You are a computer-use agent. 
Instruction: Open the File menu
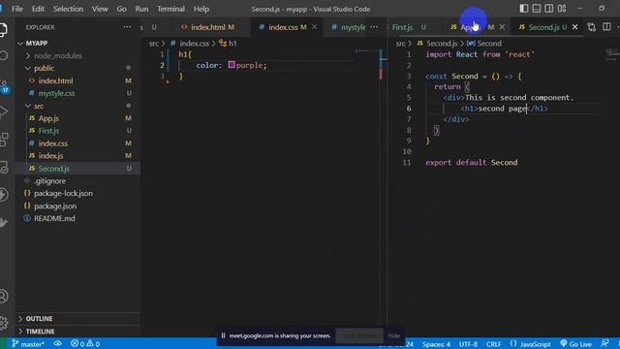coord(17,9)
